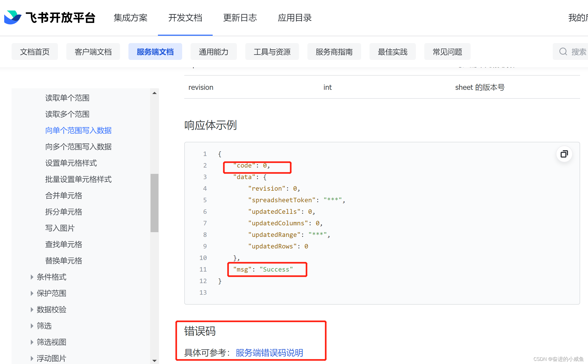Image resolution: width=588 pixels, height=364 pixels.
Task: Expand the 数据校验 tree node arrow
Action: tap(32, 310)
